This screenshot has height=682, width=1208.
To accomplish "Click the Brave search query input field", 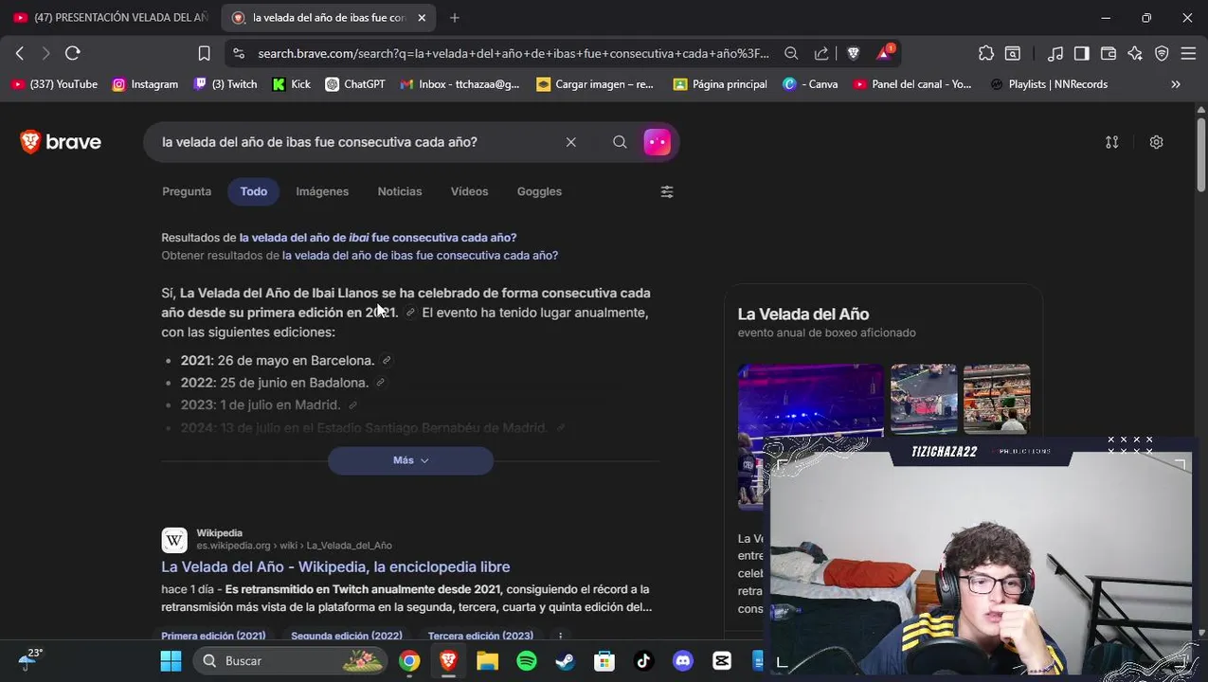I will pyautogui.click(x=355, y=142).
